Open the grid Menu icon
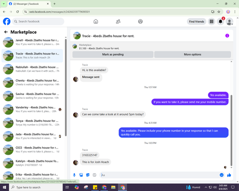The image size is (239, 191). pyautogui.click(x=211, y=21)
